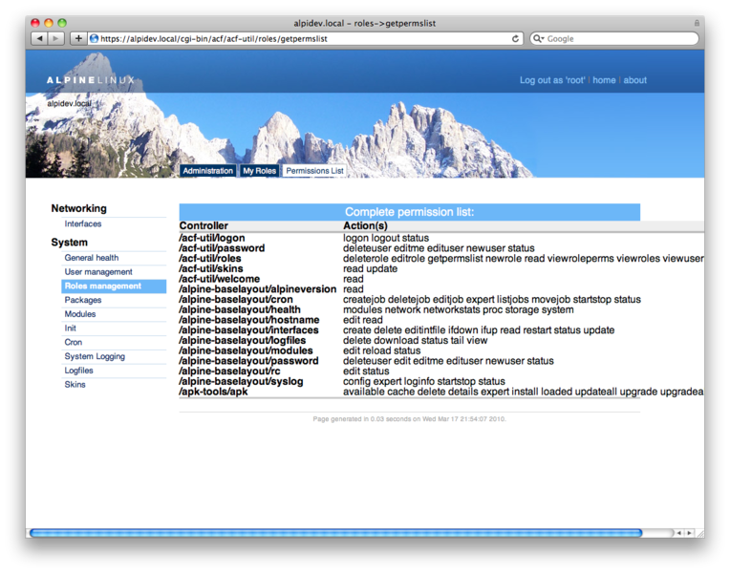Viewport: 730px width, 573px height.
Task: Click the /acf-util/logon controller row
Action: point(212,238)
